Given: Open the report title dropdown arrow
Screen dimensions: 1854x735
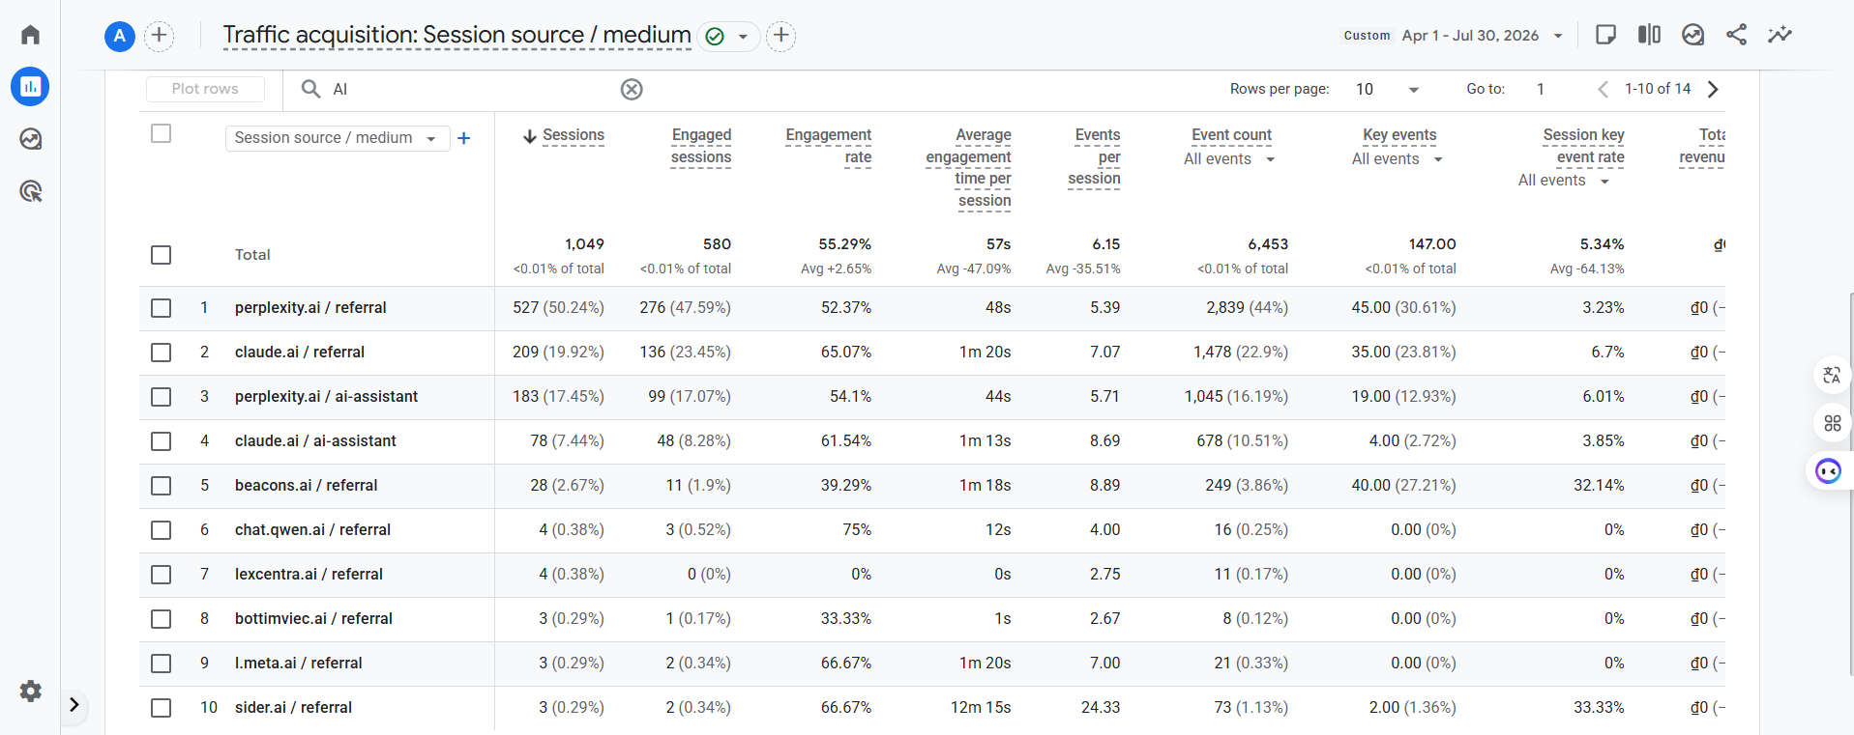Looking at the screenshot, I should click(743, 37).
